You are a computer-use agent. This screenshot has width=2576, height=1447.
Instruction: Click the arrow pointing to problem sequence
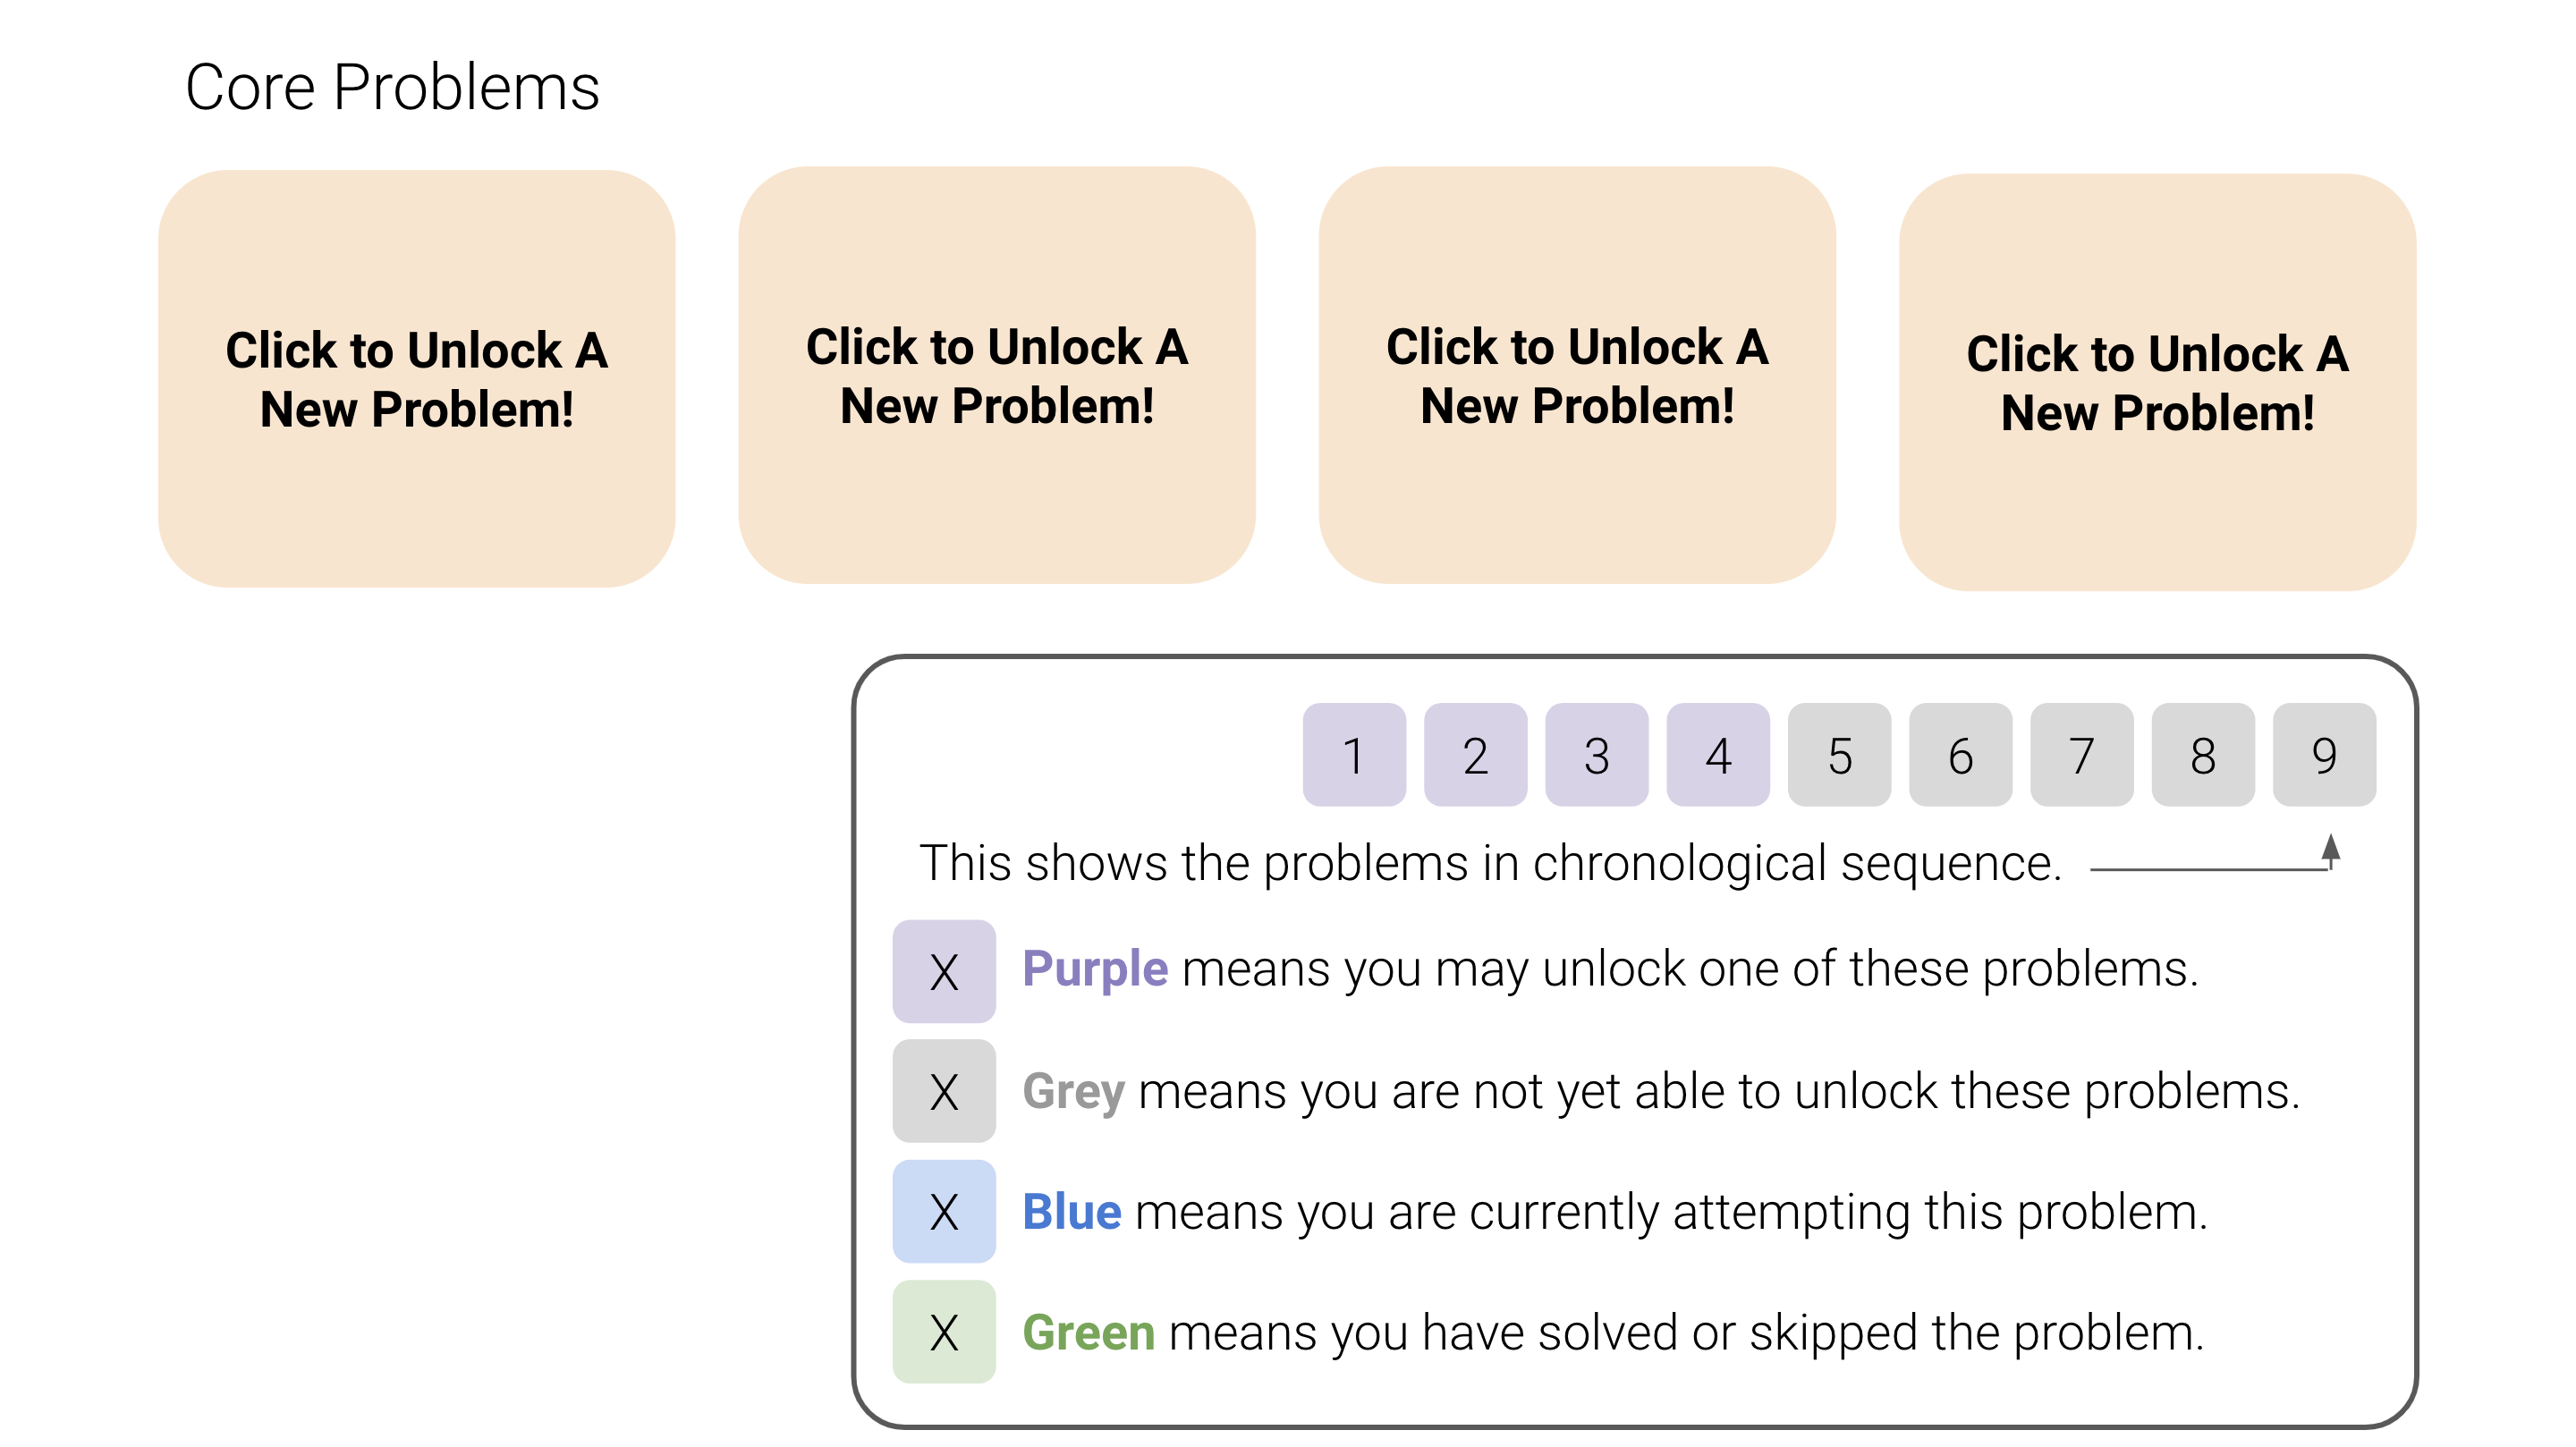[2215, 853]
